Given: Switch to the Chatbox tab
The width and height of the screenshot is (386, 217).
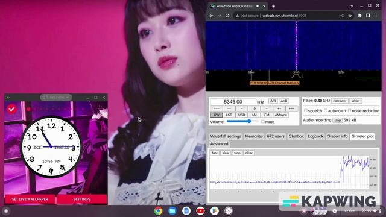Looking at the screenshot, I should (x=296, y=136).
